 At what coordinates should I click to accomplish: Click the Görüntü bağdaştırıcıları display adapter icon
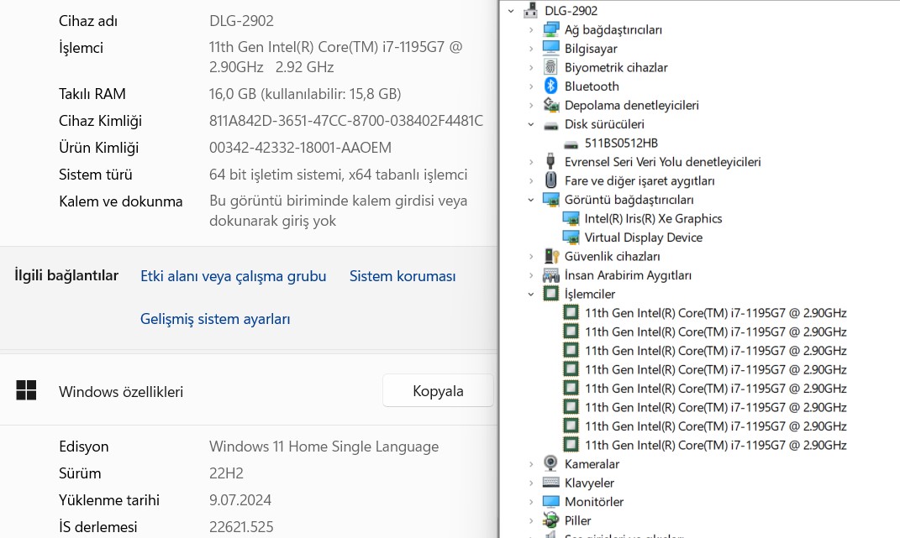pyautogui.click(x=551, y=200)
